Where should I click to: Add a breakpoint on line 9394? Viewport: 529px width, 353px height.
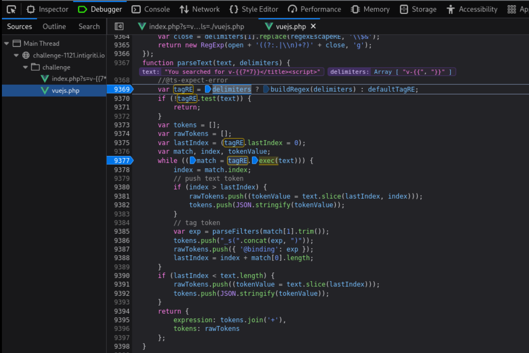click(x=122, y=311)
